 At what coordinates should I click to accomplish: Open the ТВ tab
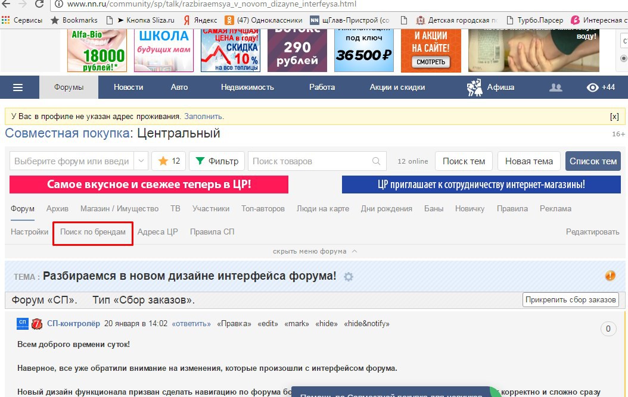(175, 208)
